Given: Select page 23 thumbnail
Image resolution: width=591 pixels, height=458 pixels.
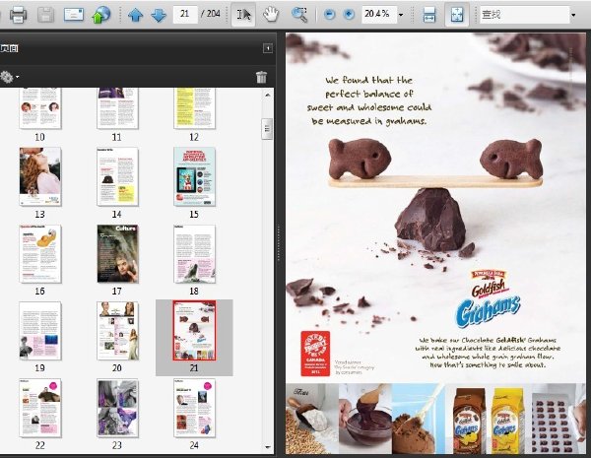Looking at the screenshot, I should [117, 408].
